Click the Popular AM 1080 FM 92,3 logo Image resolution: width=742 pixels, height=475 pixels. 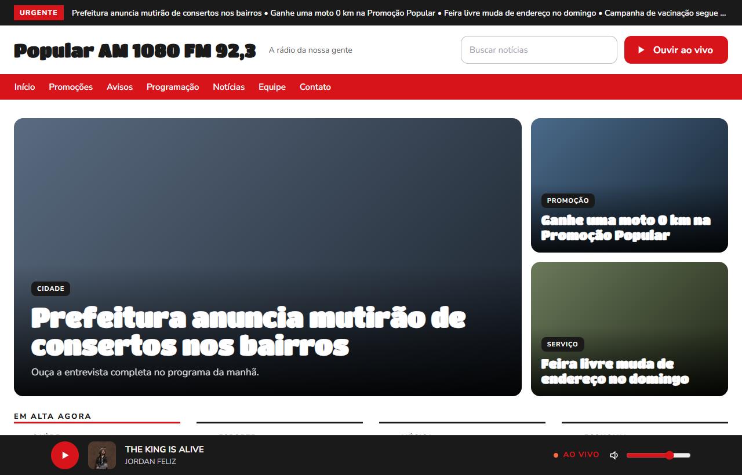(x=134, y=50)
